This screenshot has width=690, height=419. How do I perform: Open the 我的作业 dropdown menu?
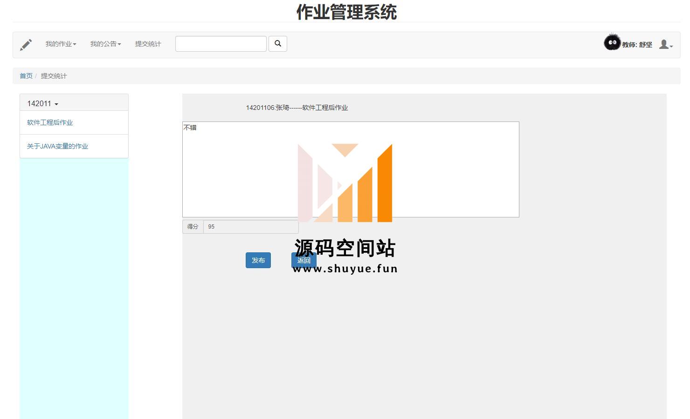tap(61, 44)
